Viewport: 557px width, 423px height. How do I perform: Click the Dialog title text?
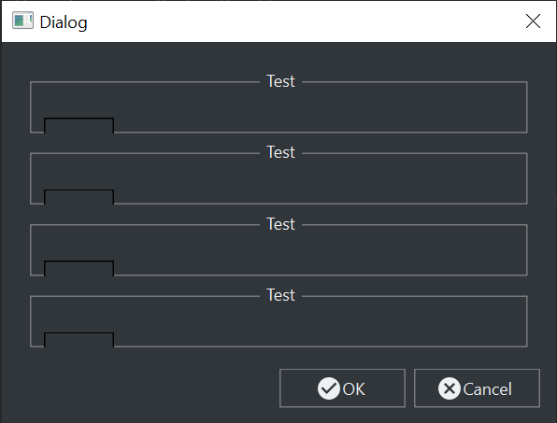tap(64, 22)
